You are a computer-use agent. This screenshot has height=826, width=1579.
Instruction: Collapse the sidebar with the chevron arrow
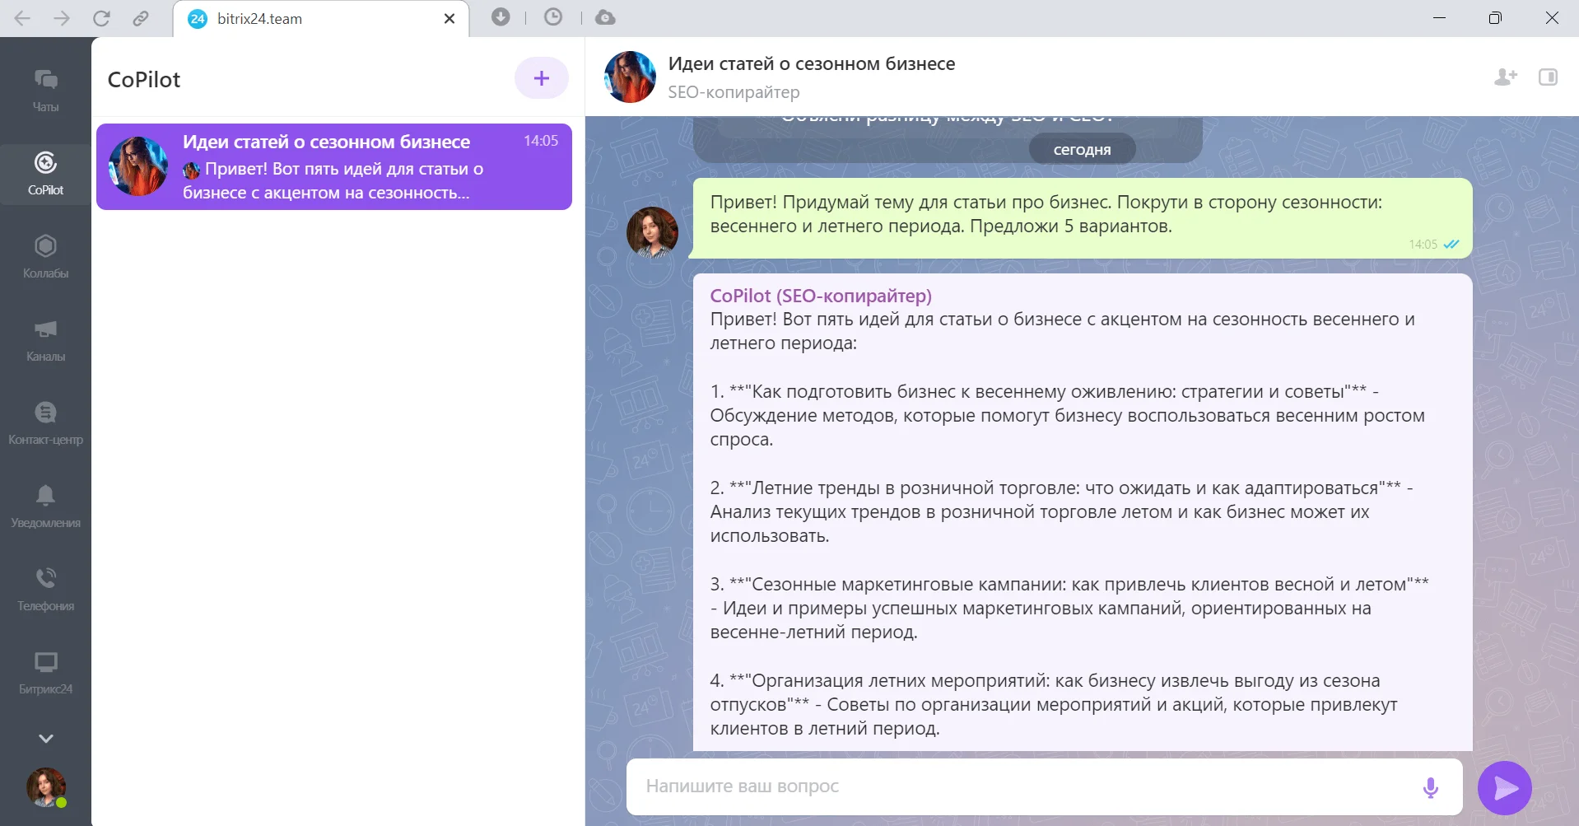(47, 737)
